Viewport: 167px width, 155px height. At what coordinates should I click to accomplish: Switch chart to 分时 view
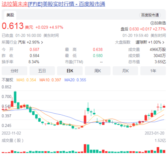(14, 71)
